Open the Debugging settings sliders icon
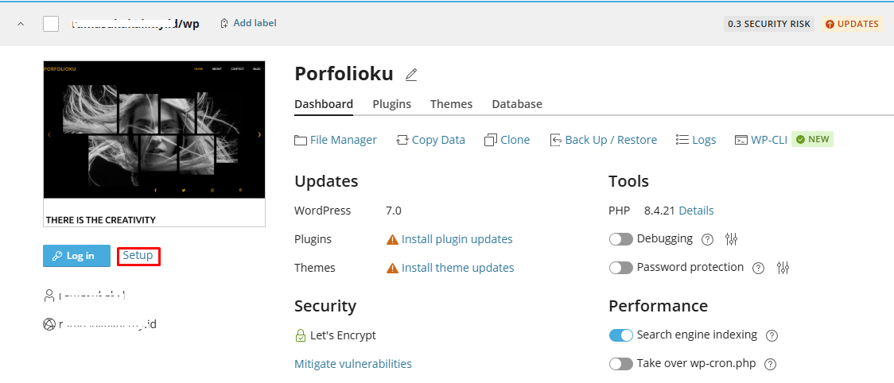The image size is (894, 383). click(x=732, y=239)
